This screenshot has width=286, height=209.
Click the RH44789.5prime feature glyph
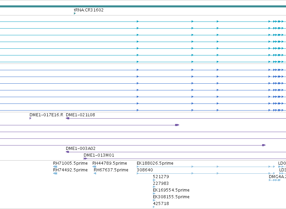(94, 167)
